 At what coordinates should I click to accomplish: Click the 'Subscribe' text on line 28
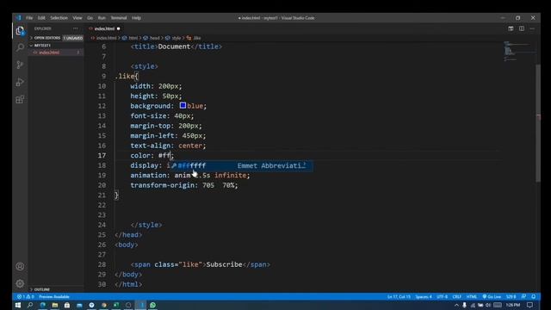tap(224, 264)
